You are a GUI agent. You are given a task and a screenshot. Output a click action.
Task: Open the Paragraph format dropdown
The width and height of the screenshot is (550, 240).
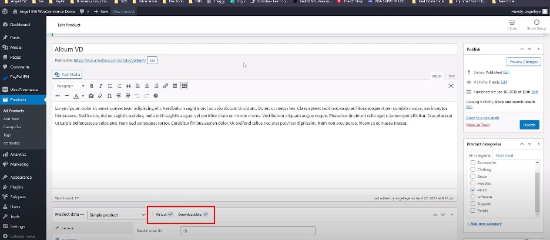pos(70,86)
